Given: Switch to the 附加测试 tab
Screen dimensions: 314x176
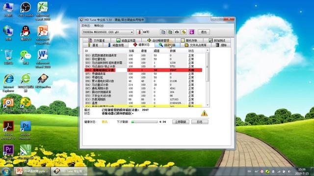Looking at the screenshot, I should point(217,40).
